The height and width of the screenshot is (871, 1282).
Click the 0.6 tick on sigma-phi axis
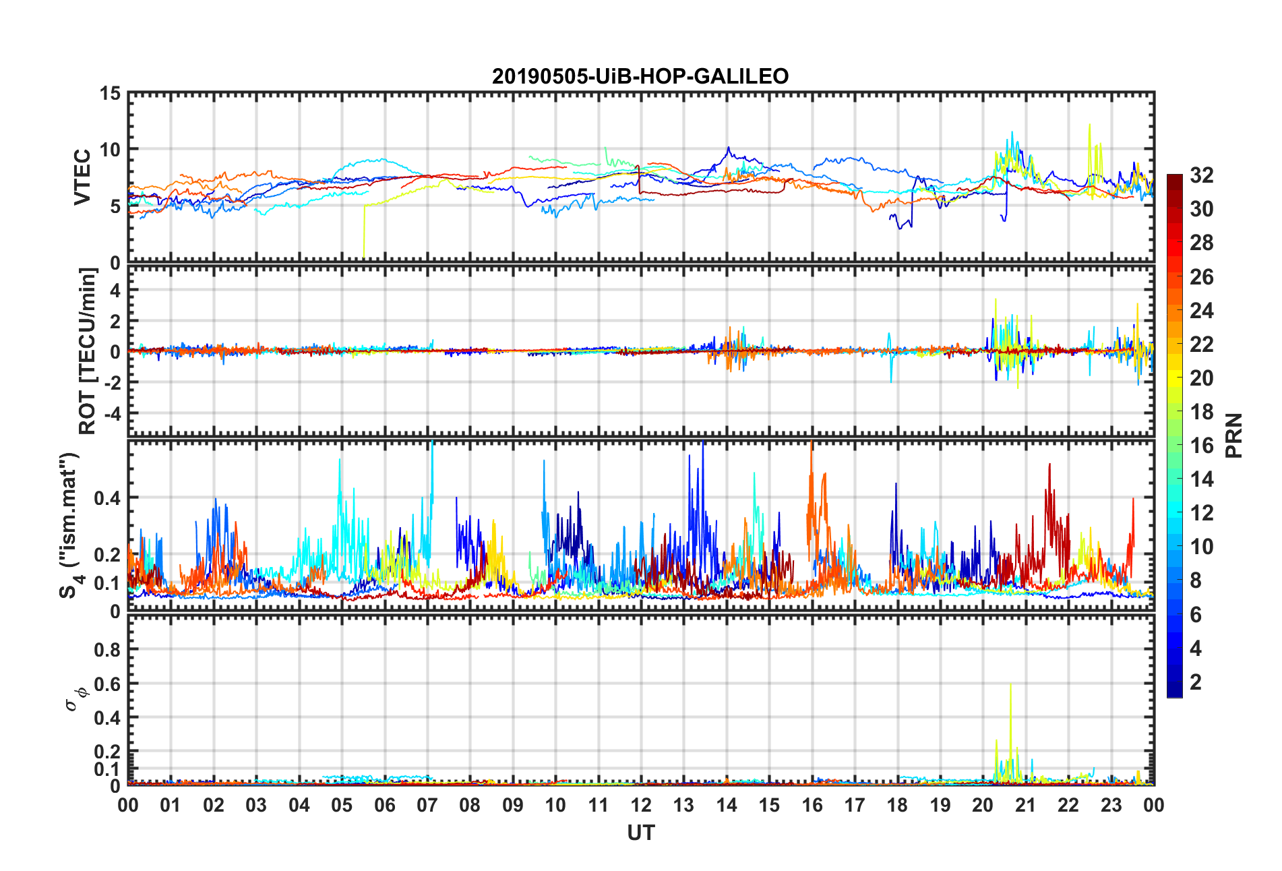pos(108,684)
